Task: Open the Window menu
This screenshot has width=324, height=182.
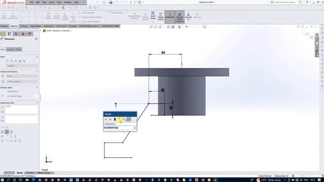Action: (x=67, y=2)
